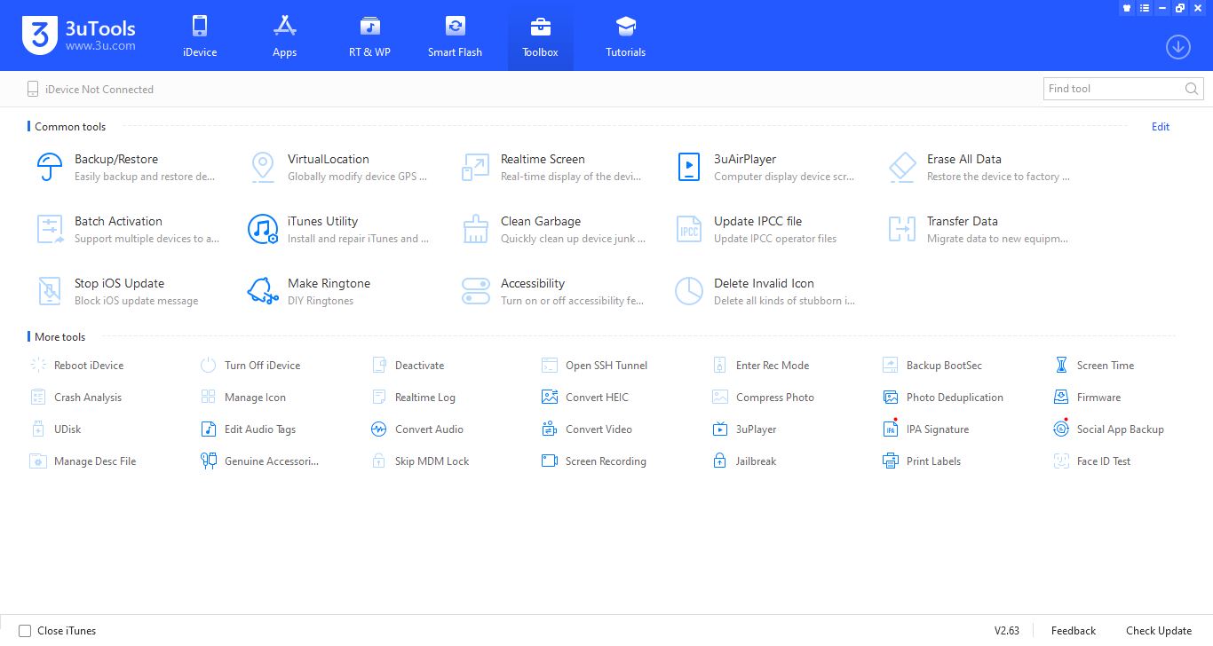1213x646 pixels.
Task: Open the IPA Signature tool
Action: click(926, 429)
